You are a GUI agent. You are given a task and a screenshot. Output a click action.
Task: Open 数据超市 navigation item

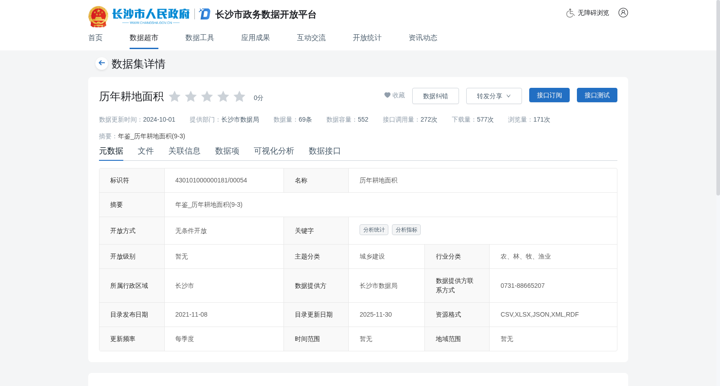coord(144,38)
